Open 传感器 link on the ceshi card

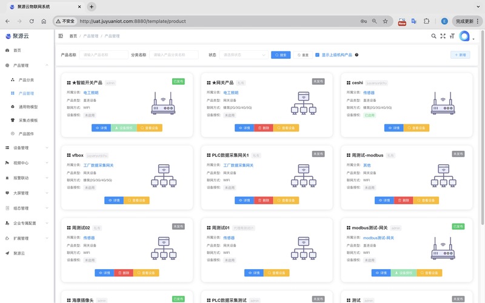[x=369, y=93]
